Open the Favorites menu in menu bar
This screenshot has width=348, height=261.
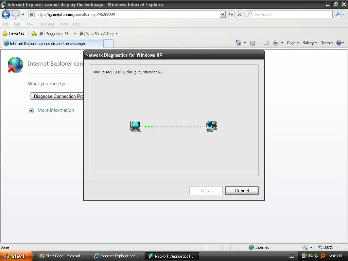46,24
